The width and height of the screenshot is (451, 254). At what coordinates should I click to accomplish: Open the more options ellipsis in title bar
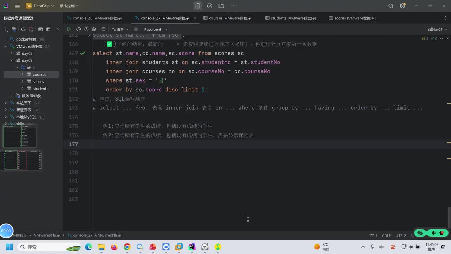(233, 6)
